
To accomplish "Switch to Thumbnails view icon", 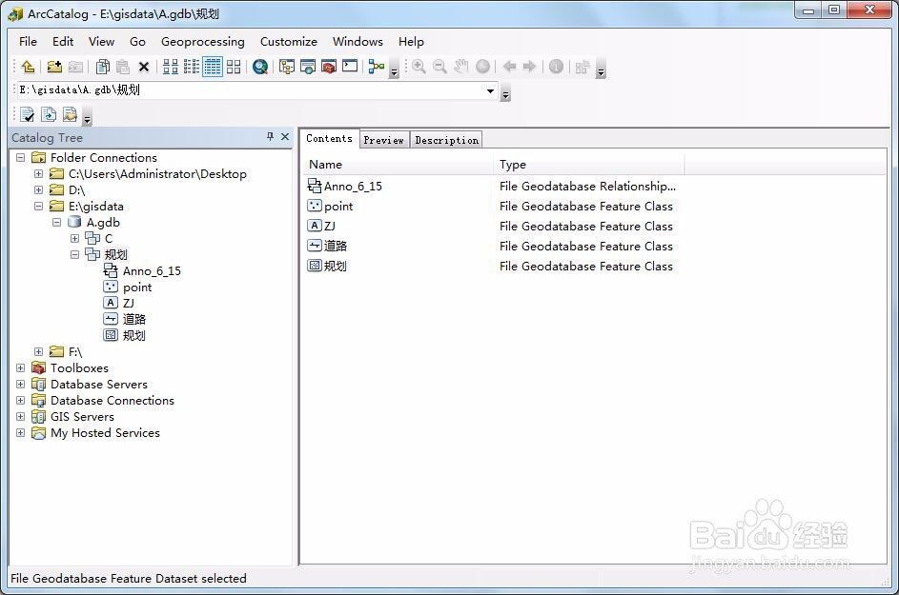I will point(234,67).
